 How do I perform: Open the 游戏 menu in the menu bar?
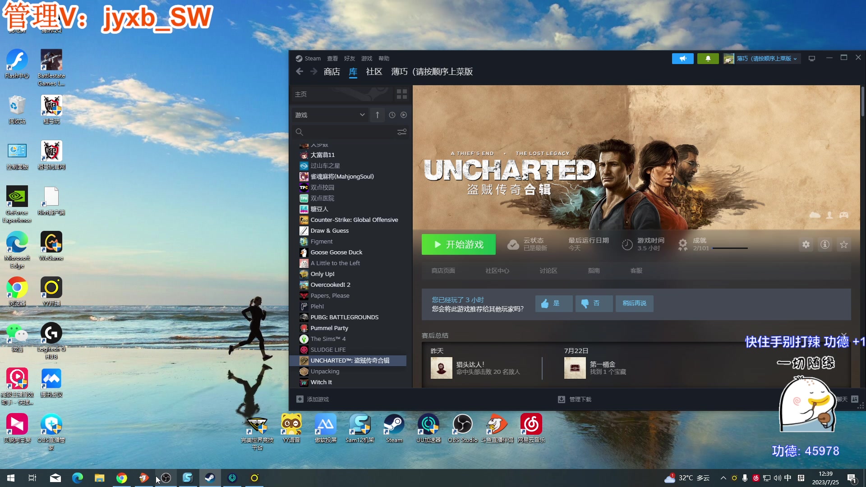click(367, 59)
